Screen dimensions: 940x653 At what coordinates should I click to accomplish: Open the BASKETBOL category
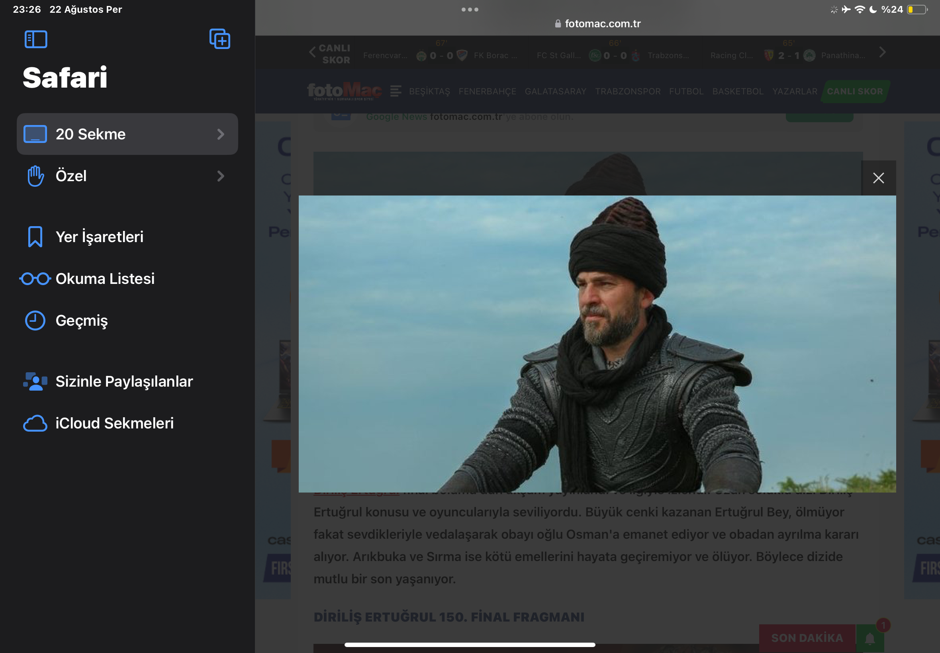(x=738, y=91)
